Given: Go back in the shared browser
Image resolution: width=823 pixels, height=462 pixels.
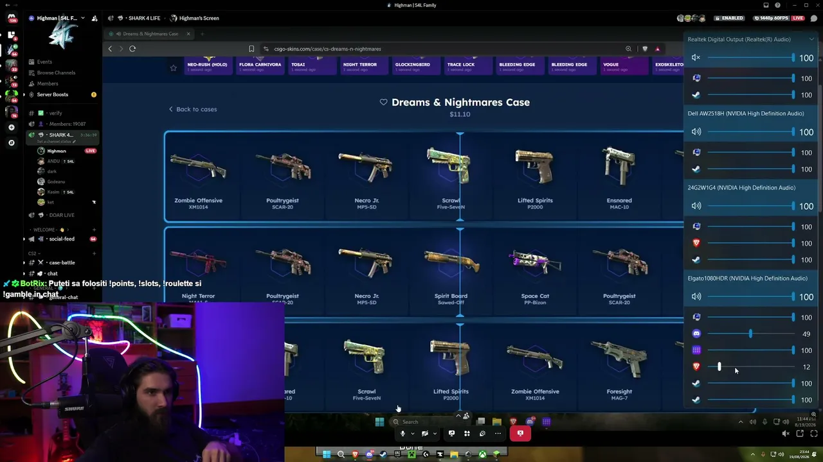Looking at the screenshot, I should 110,49.
